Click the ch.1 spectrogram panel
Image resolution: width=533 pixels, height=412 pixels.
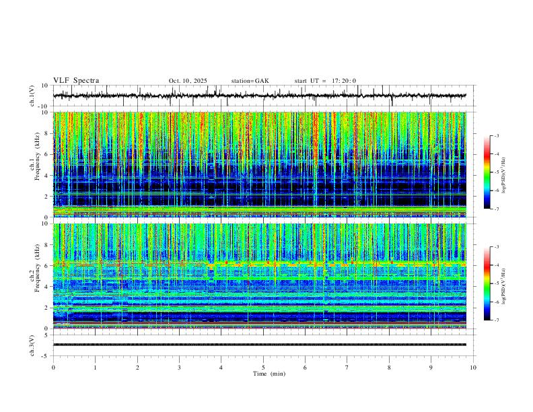tap(259, 164)
